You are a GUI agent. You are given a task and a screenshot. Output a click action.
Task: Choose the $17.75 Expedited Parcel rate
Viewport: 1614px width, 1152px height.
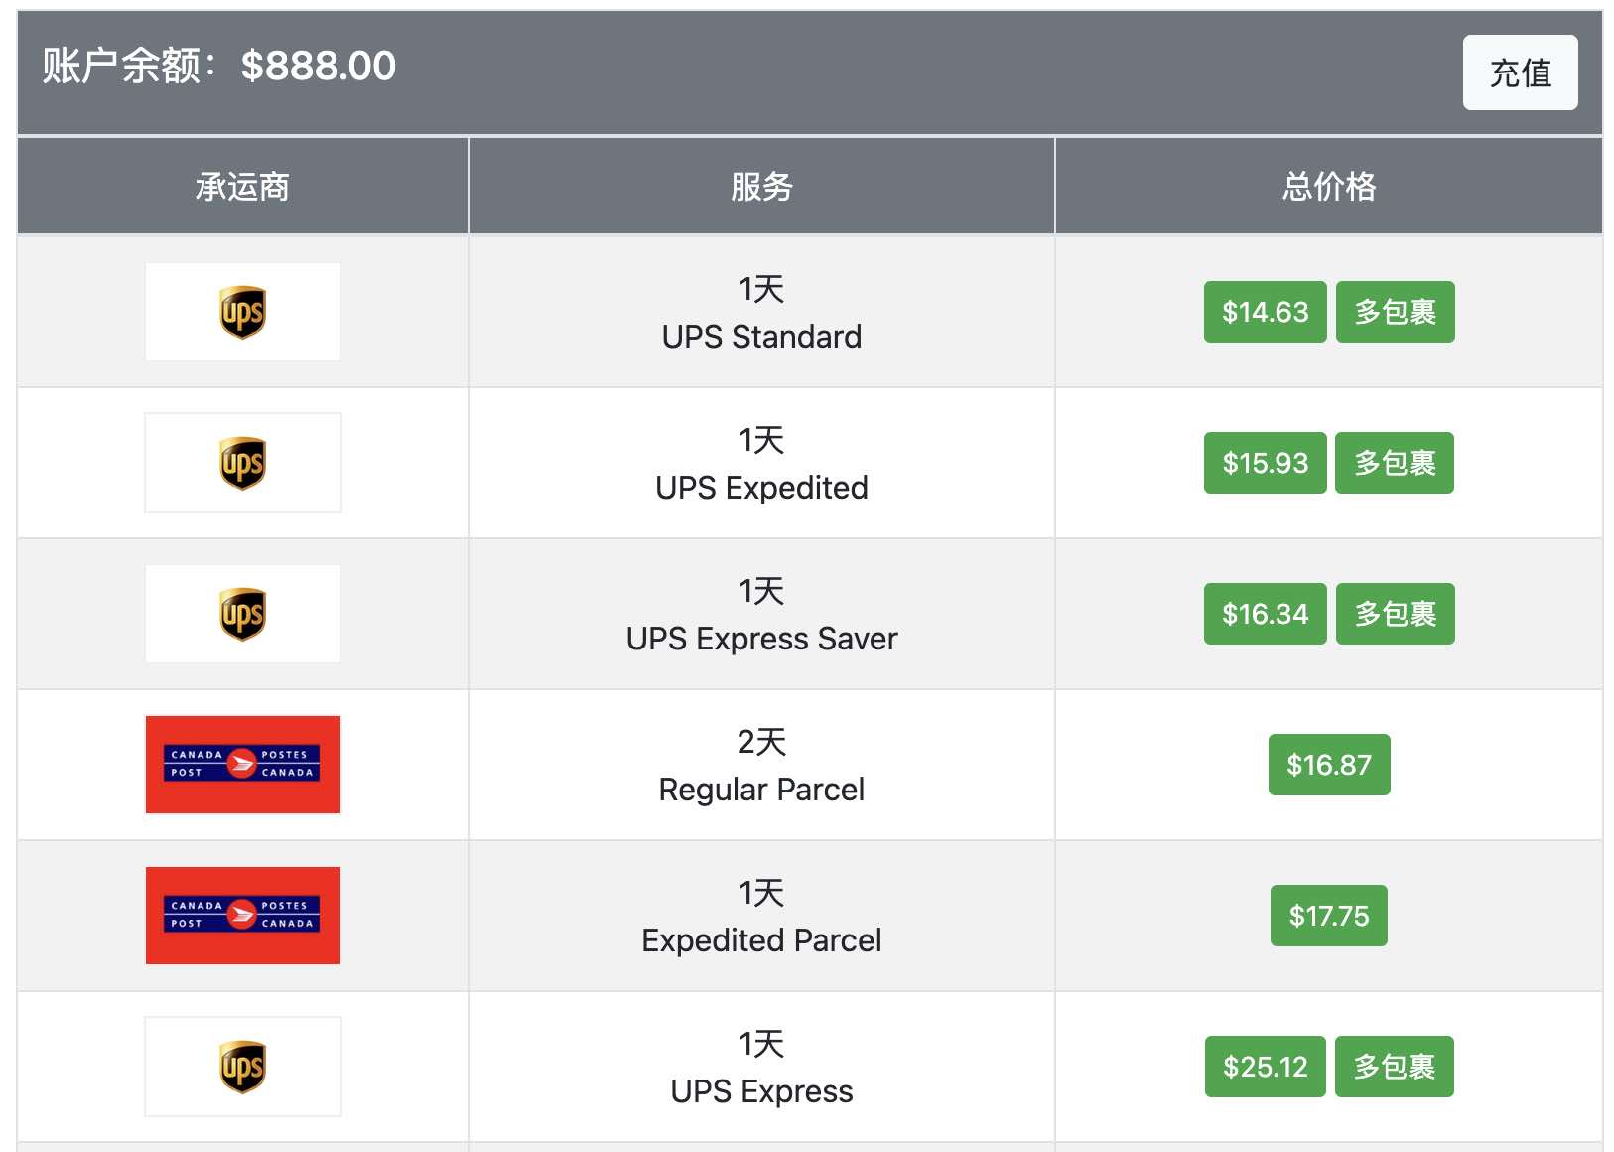[x=1329, y=916]
